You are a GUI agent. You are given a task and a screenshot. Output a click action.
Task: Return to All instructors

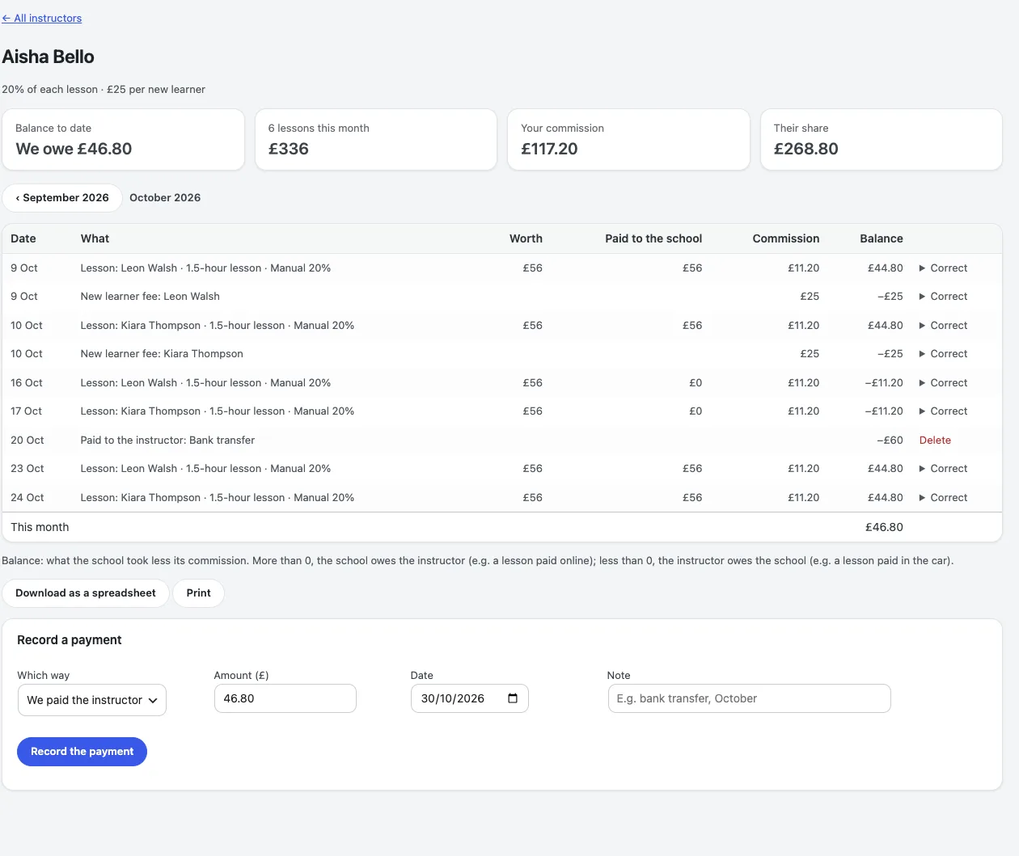42,19
